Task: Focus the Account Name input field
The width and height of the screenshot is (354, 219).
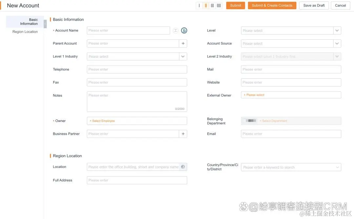Action: tap(128, 30)
